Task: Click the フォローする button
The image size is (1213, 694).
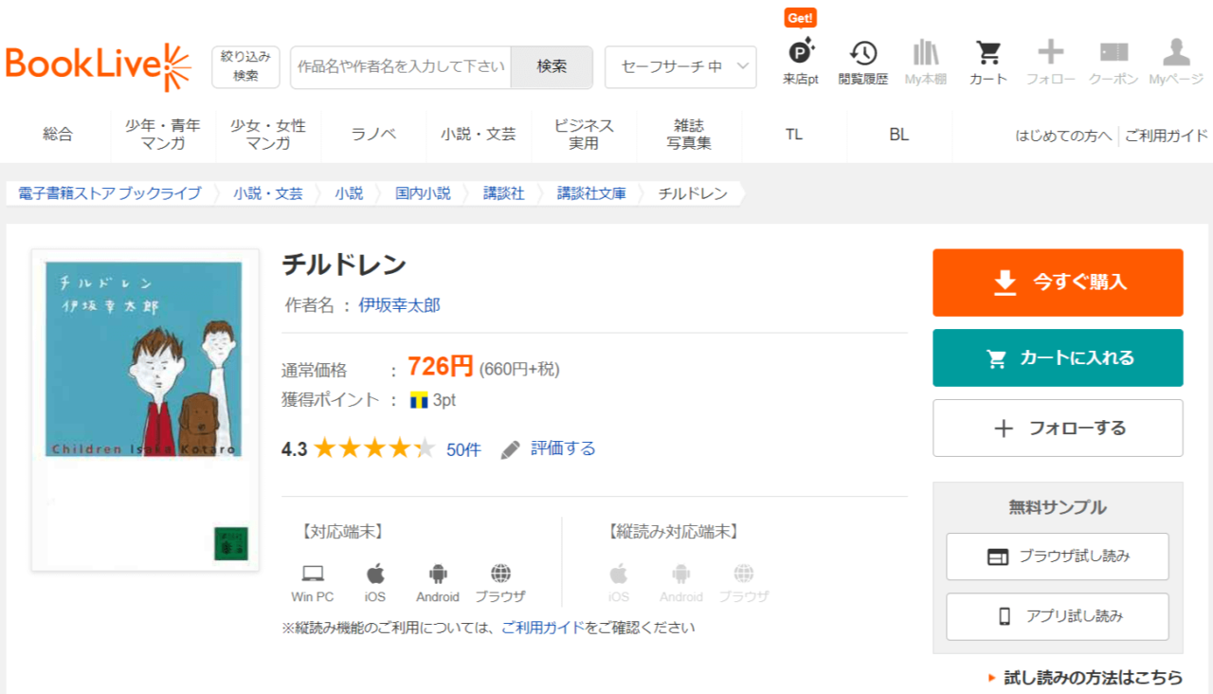Action: pyautogui.click(x=1058, y=429)
